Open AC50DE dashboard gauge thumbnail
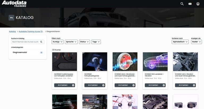This screenshot has width=204, height=109. [65, 62]
